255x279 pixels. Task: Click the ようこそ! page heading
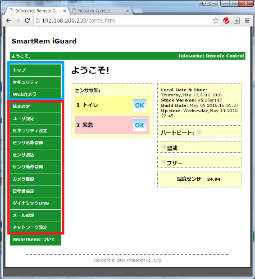[90, 70]
